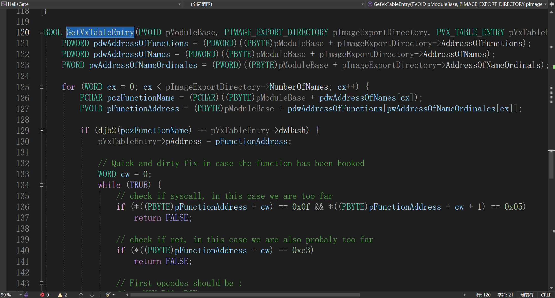Viewport: 555px width, 298px height.
Task: Collapse the while loop at line 134
Action: coord(42,185)
